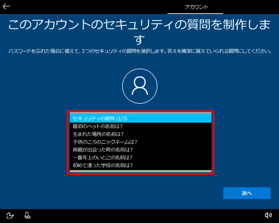
Task: Choose 最初のペットの名前は? question
Action: 141,127
